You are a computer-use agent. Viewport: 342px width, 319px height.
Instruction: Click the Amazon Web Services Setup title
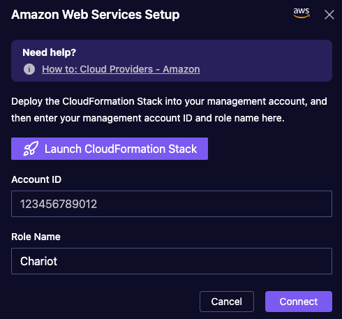click(x=96, y=15)
